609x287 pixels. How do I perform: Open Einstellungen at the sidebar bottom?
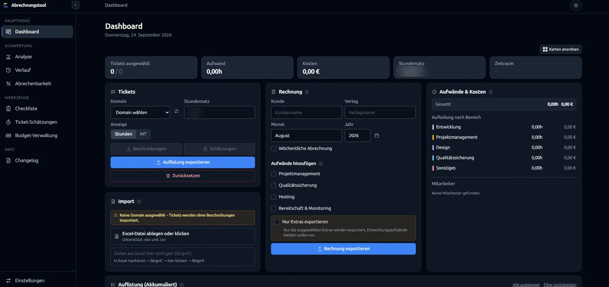(x=37, y=281)
